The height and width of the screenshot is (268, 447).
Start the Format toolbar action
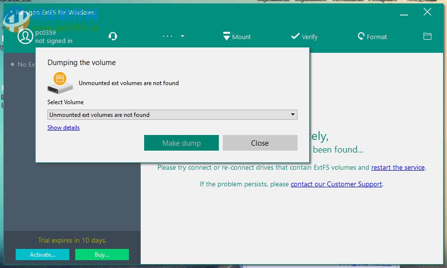[372, 37]
